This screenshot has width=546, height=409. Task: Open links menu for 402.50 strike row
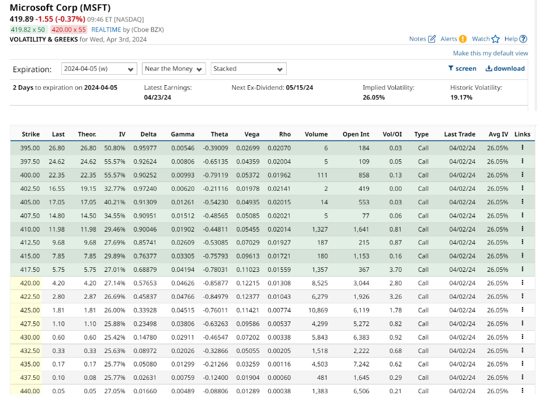[522, 188]
